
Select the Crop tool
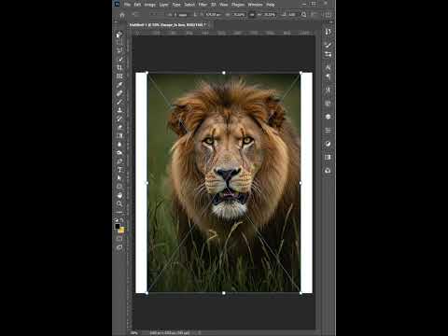[119, 67]
